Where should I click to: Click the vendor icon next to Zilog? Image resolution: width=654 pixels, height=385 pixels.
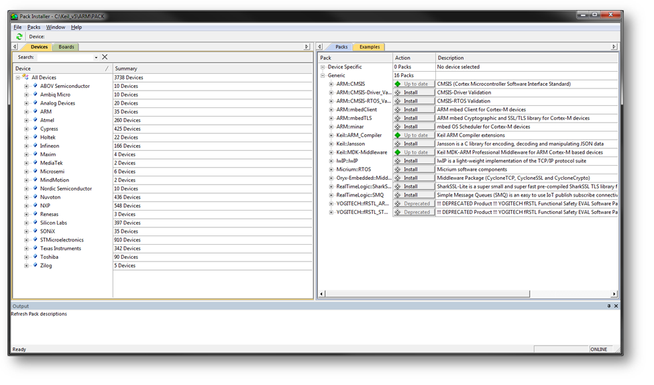click(35, 266)
